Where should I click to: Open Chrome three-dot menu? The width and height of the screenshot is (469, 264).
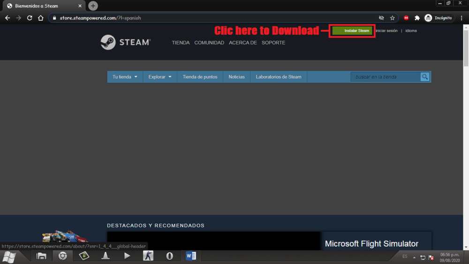tap(461, 18)
